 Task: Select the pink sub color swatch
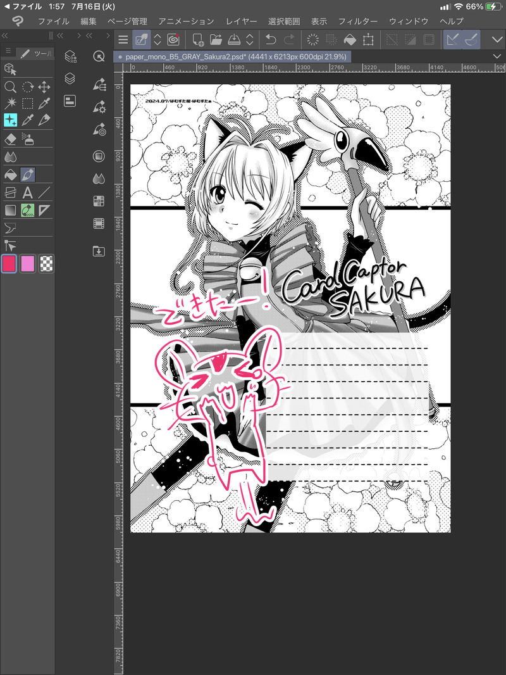(x=28, y=263)
